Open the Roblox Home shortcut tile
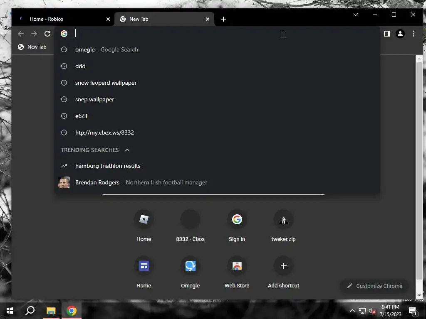Screen dimensions: 426x319 144,226
